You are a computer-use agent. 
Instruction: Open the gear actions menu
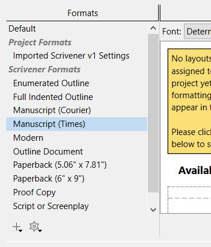pyautogui.click(x=36, y=227)
